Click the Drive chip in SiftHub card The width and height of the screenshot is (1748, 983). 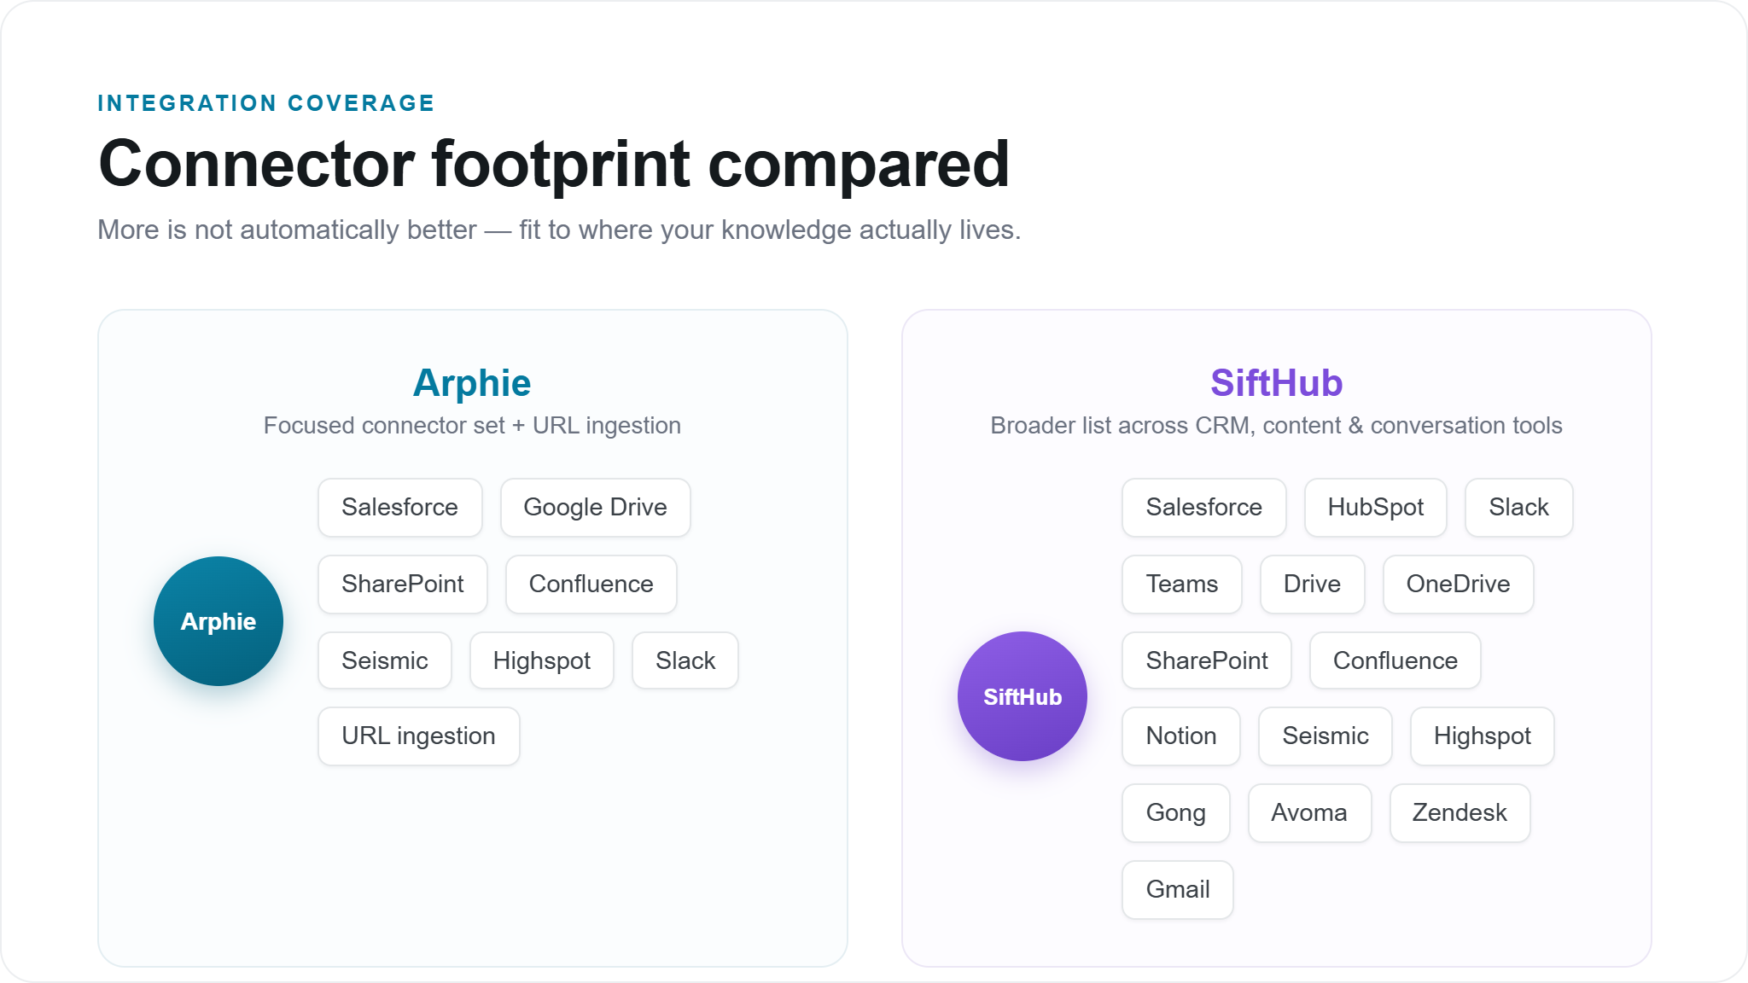pos(1312,585)
